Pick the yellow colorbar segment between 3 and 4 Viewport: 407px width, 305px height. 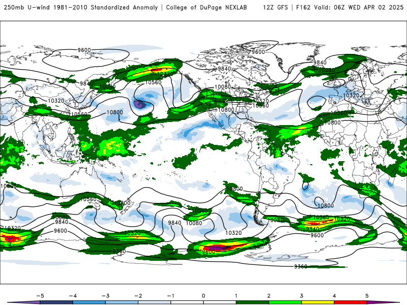click(317, 302)
